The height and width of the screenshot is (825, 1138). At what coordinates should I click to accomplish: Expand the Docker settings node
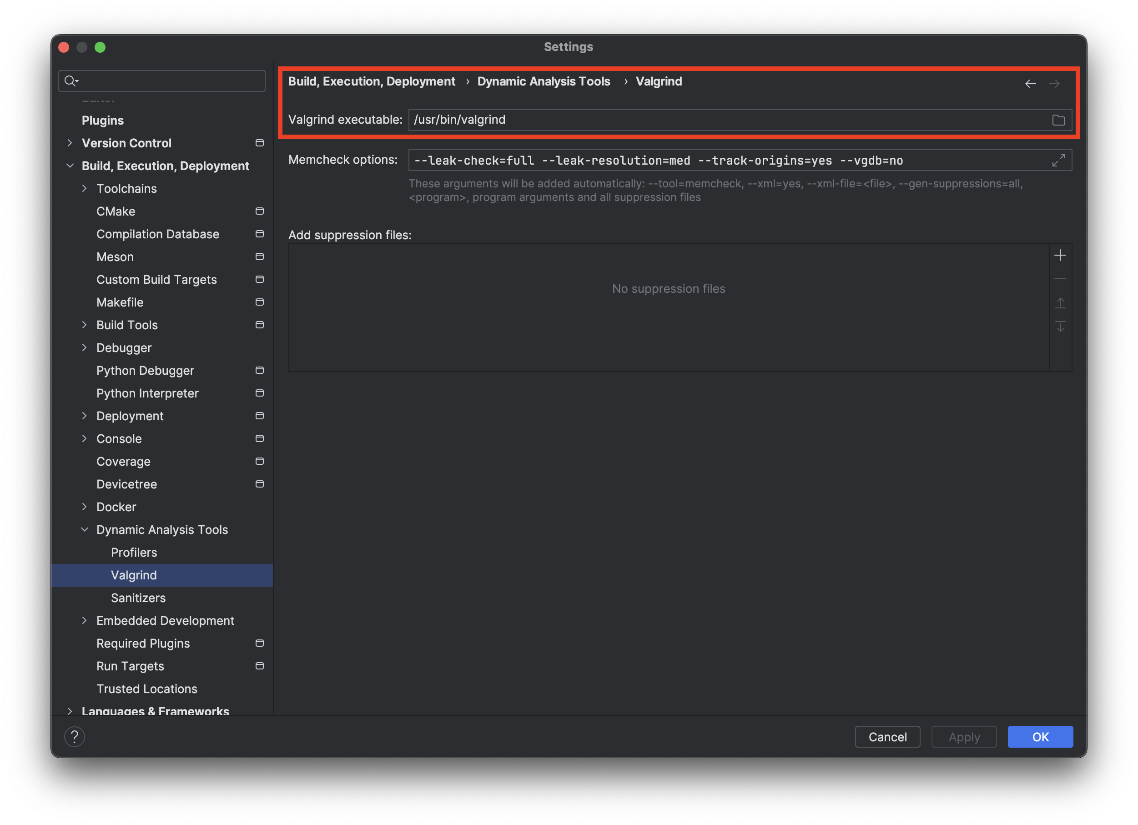tap(84, 507)
